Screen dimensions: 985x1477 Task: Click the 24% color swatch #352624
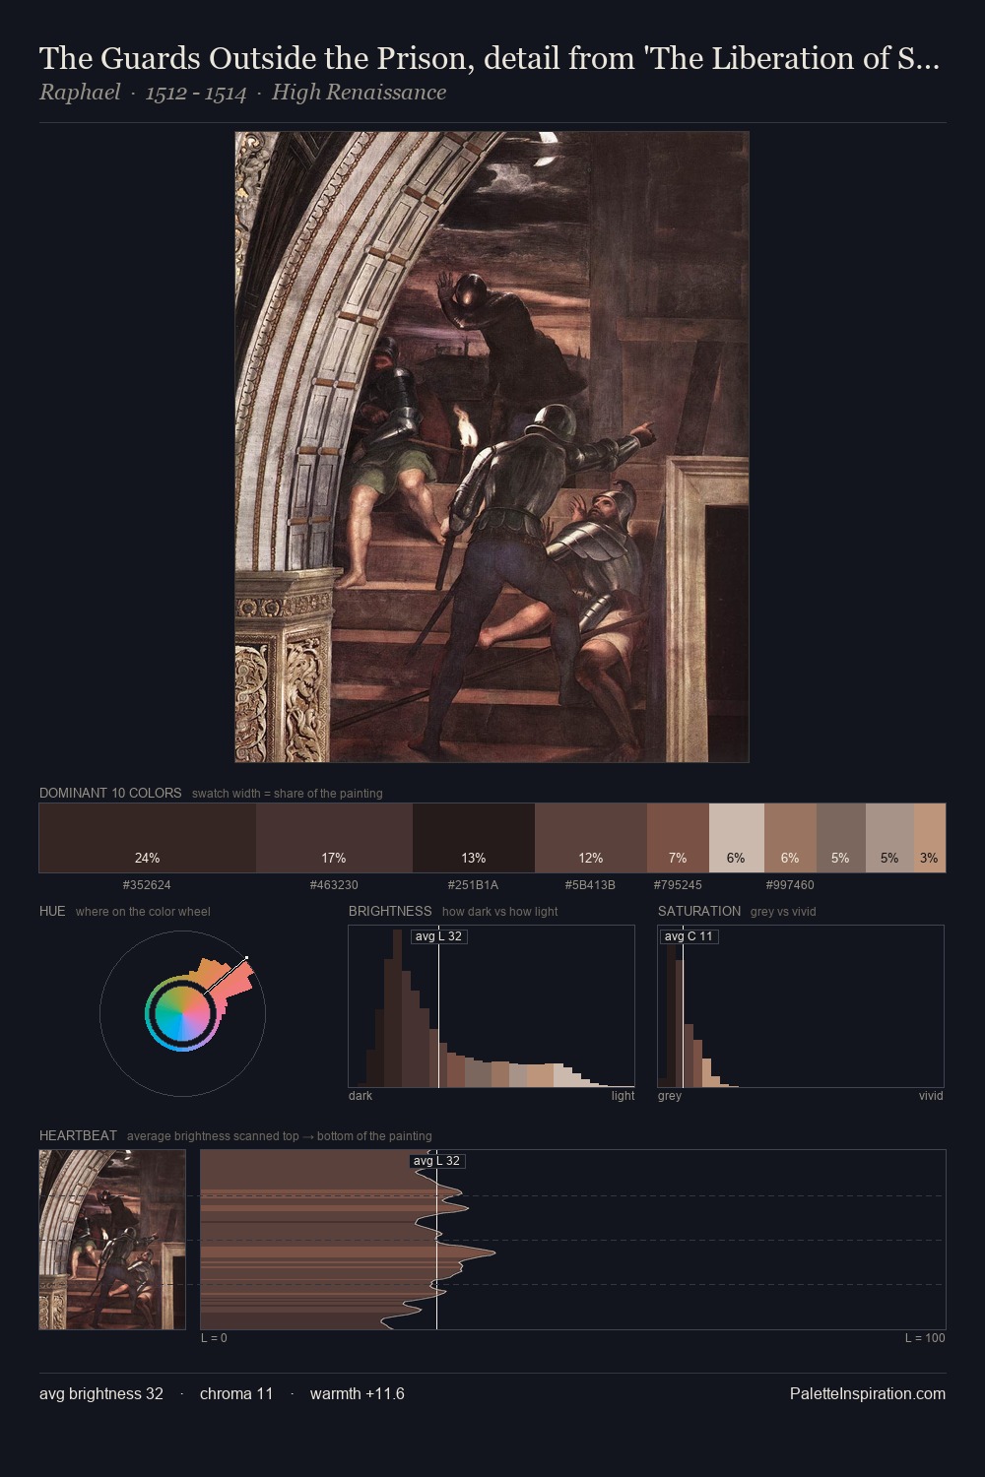point(148,838)
